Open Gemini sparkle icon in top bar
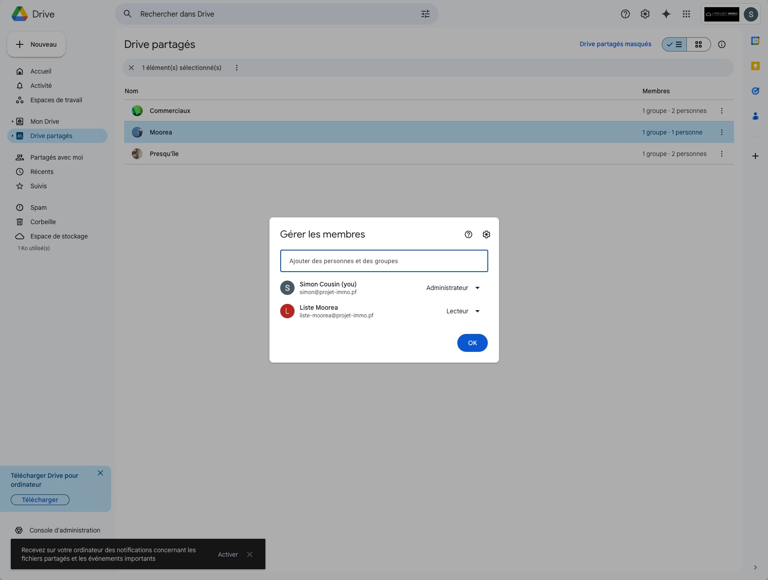 [666, 14]
